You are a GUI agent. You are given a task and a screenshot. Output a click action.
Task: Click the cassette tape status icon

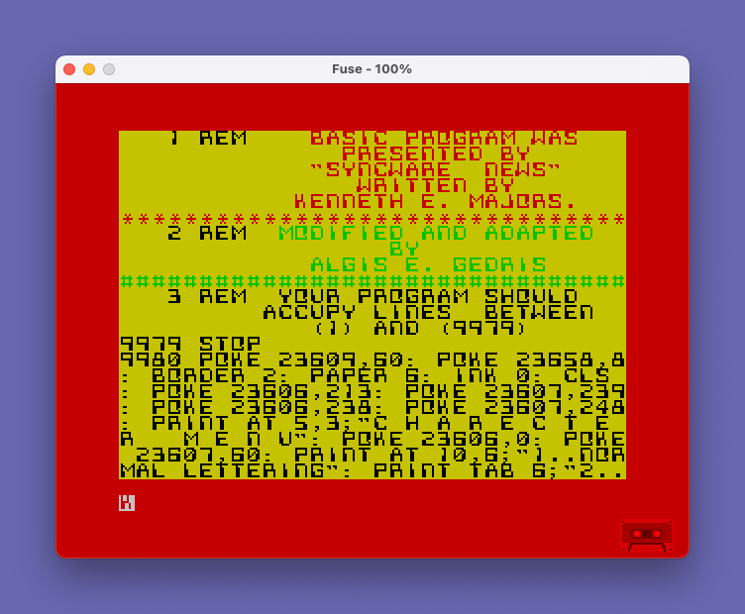tap(647, 536)
